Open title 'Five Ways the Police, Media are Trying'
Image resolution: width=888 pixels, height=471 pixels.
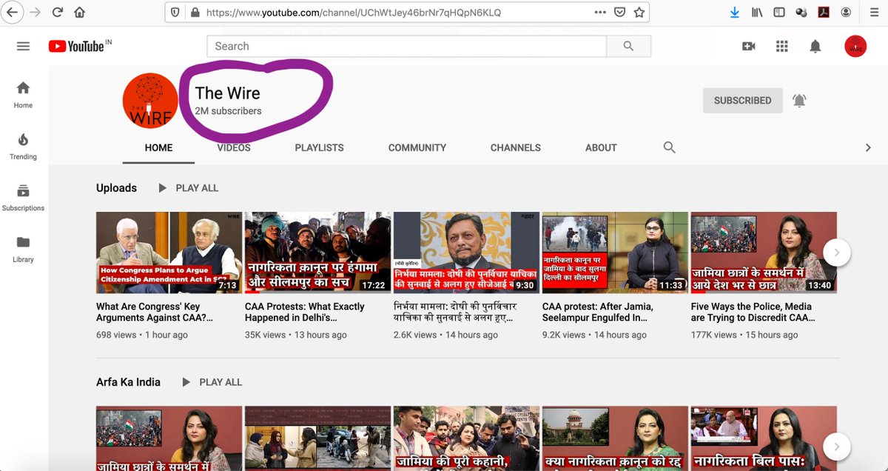(753, 312)
